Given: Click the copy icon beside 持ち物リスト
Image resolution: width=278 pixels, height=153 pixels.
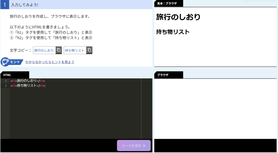Looking at the screenshot, I should tap(89, 50).
